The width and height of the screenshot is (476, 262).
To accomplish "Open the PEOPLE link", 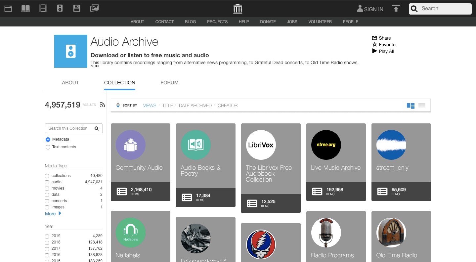I will tap(351, 22).
